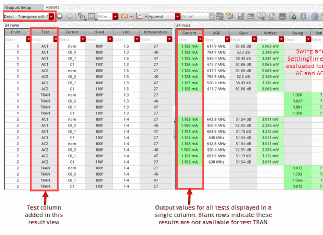
Task: Click the Gain column Filter text field
Action: (x=241, y=40)
